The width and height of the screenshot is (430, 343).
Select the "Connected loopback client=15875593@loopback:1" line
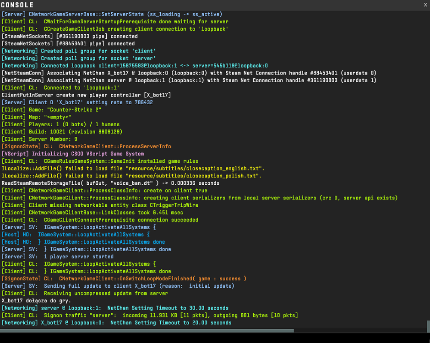pos(135,66)
